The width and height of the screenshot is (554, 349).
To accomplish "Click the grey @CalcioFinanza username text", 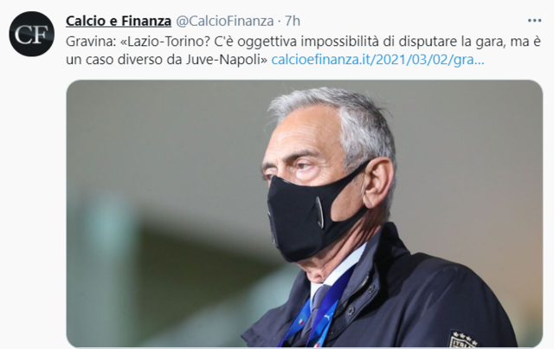I will 225,21.
